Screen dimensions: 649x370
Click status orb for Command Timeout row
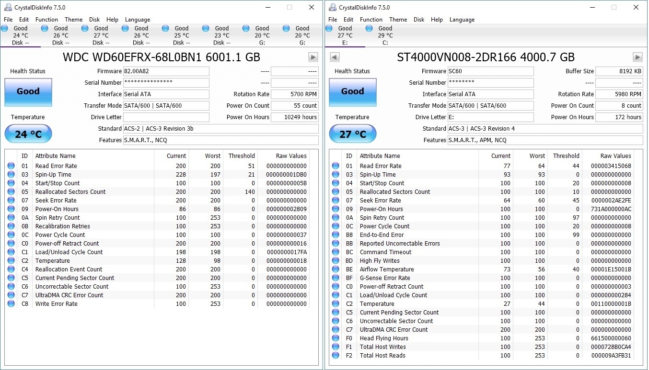click(336, 252)
